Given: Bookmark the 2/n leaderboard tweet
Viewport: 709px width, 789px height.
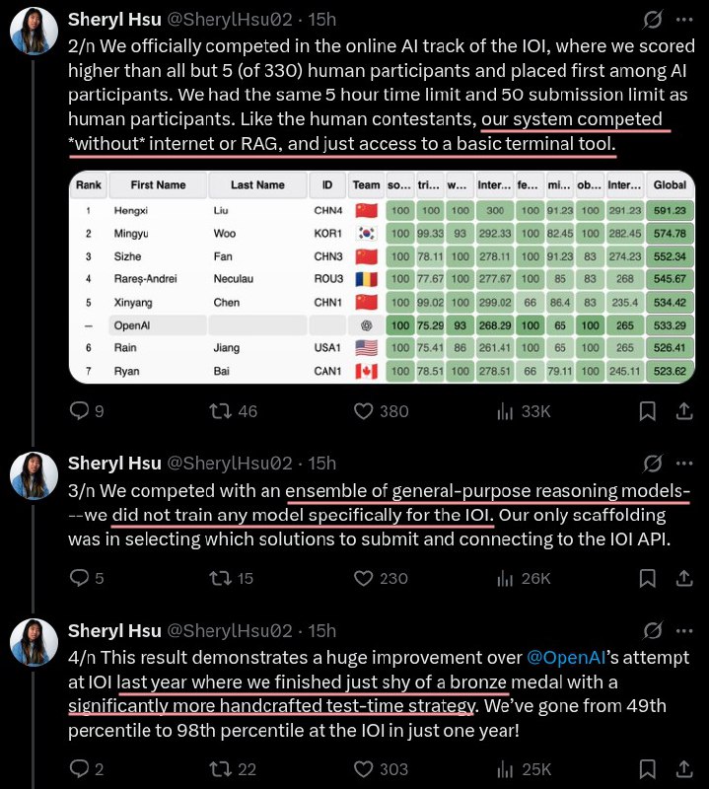Looking at the screenshot, I should pyautogui.click(x=647, y=410).
